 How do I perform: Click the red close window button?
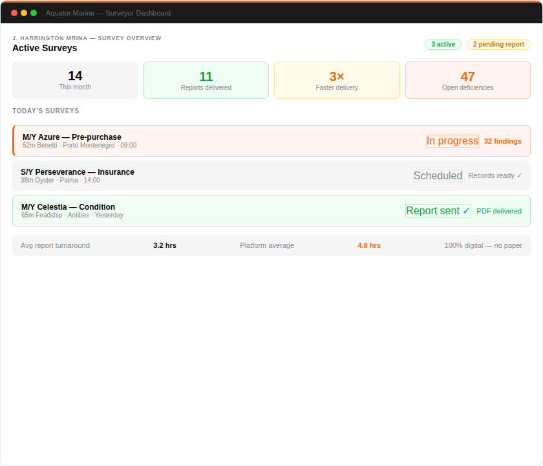coord(14,13)
